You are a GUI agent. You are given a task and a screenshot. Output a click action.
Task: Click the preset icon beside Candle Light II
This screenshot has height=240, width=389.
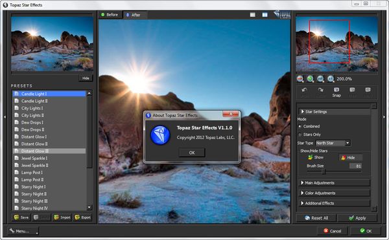coord(17,101)
